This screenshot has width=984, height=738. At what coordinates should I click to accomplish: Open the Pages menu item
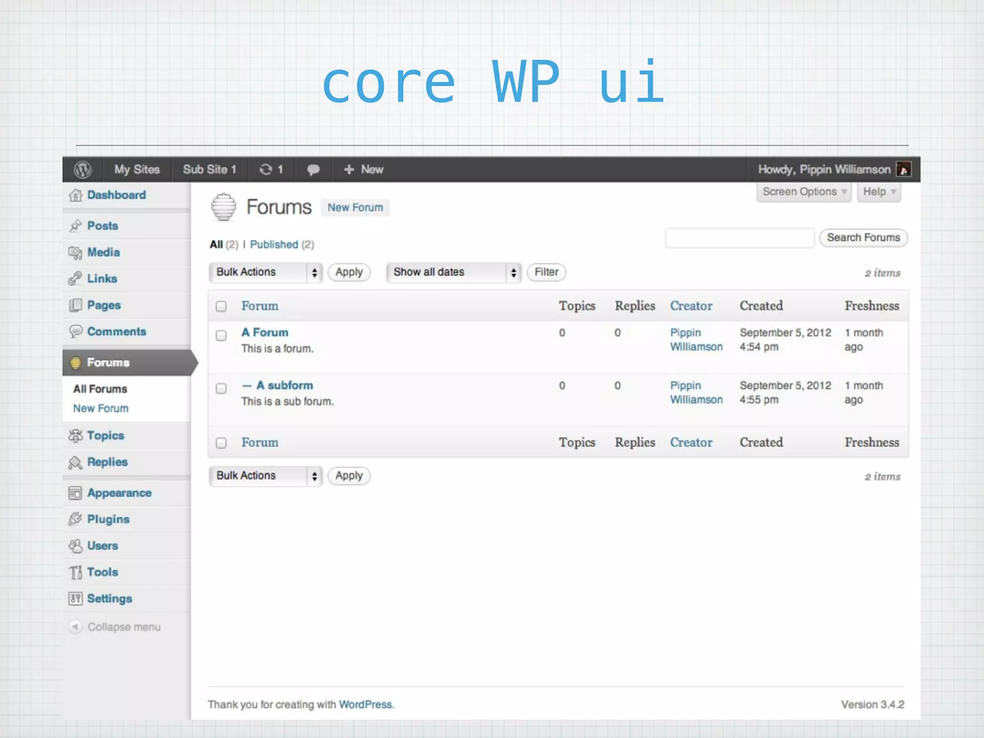(104, 305)
